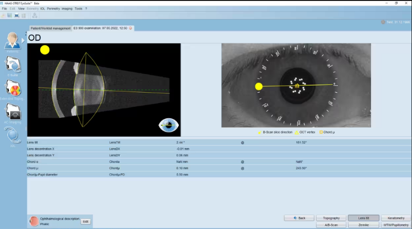Click the save icon in the toolbar

(10, 16)
